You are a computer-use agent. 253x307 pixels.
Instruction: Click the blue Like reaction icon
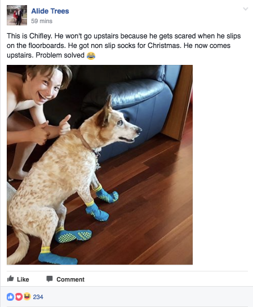[x=10, y=297]
